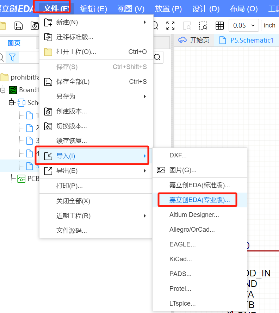
Task: Click the filter funnel icon
Action: pos(12,57)
